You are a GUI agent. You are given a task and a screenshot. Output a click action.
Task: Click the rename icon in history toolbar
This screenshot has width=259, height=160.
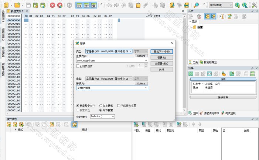221,16
